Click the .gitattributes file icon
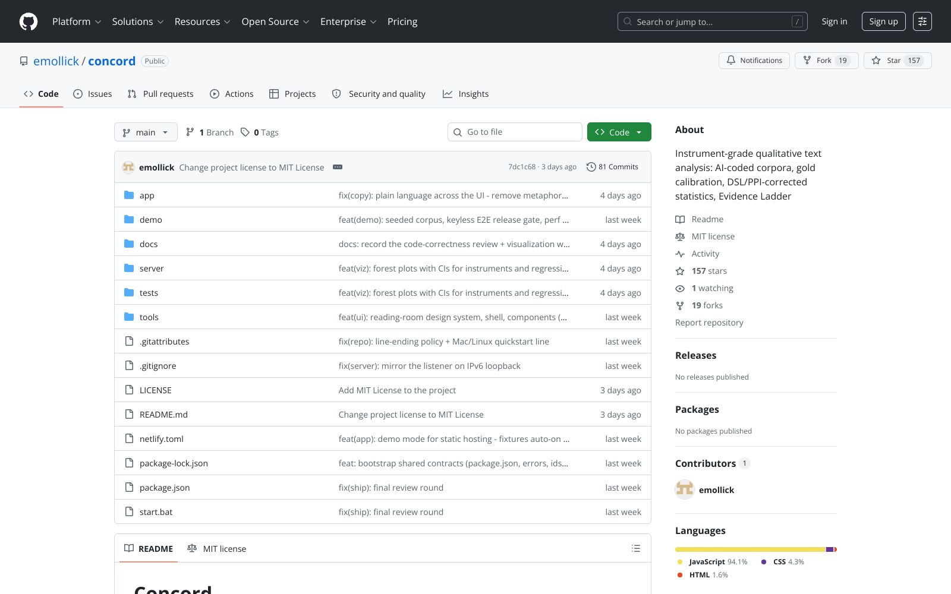Viewport: 951px width, 594px height. point(129,341)
